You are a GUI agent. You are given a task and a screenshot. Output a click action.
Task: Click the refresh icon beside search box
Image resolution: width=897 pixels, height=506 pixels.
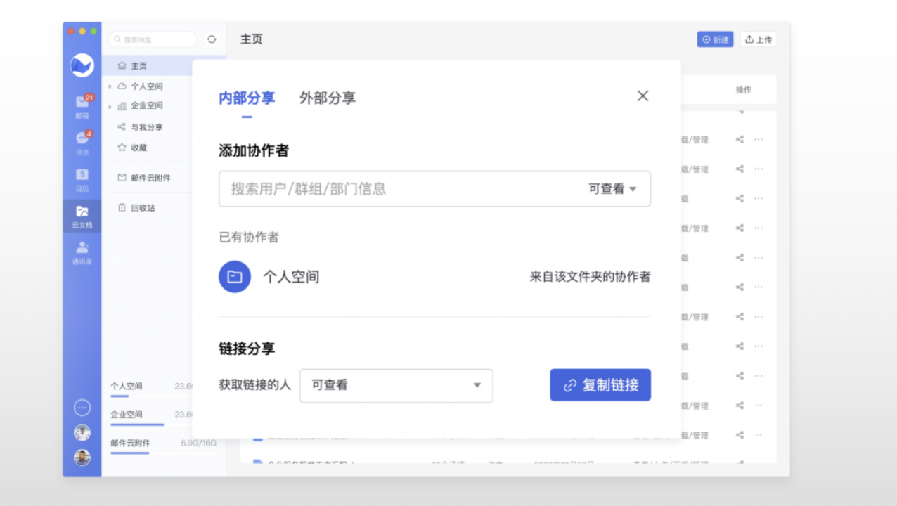[x=212, y=39]
